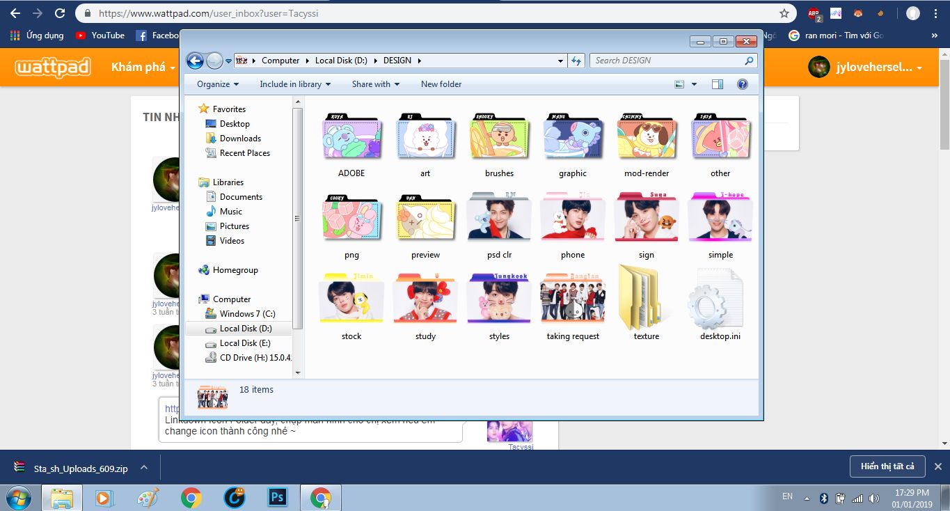Click the Search DESIGN field
The image size is (950, 511).
click(673, 61)
